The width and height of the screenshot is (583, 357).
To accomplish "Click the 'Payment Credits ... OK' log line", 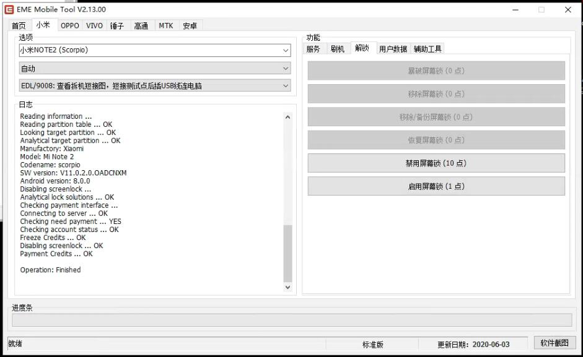I will coord(56,254).
